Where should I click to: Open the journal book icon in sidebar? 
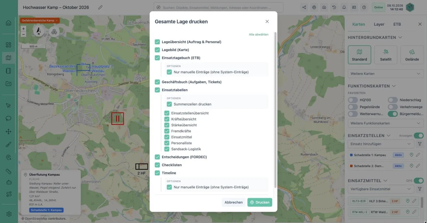click(8, 71)
